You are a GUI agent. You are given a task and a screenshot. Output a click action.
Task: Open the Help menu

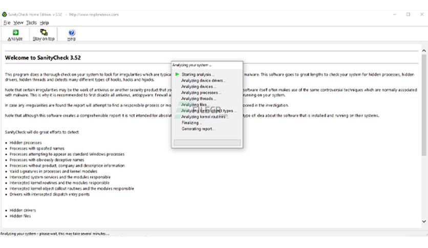45,23
